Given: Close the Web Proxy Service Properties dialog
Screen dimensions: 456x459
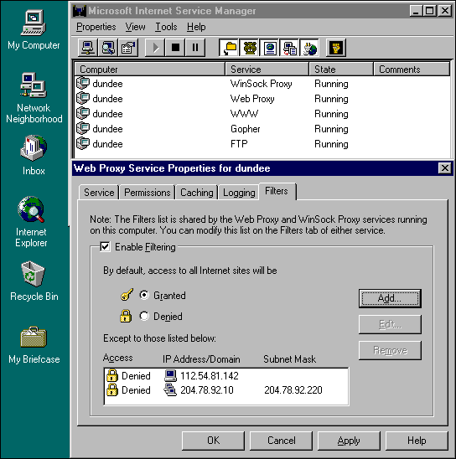Looking at the screenshot, I should (444, 168).
